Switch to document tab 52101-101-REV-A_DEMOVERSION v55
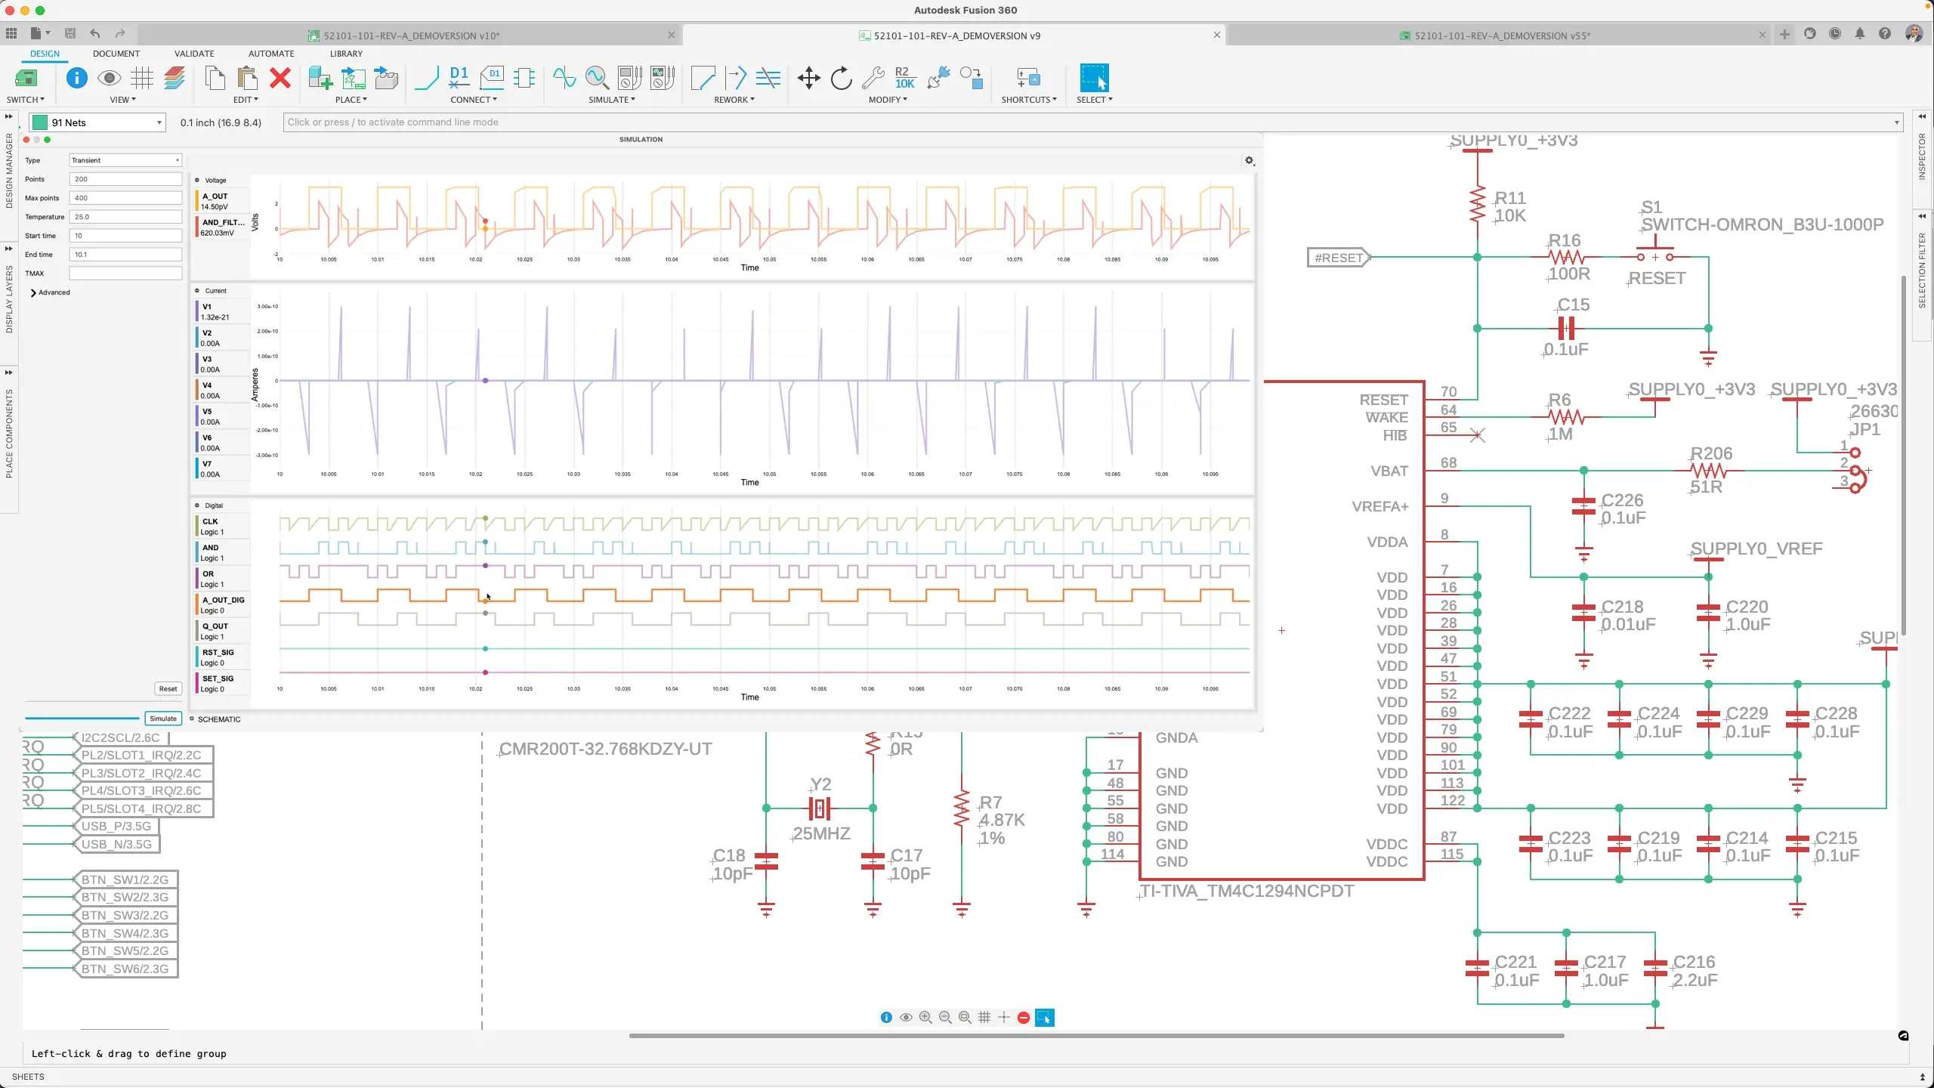1934x1088 pixels. [1503, 36]
